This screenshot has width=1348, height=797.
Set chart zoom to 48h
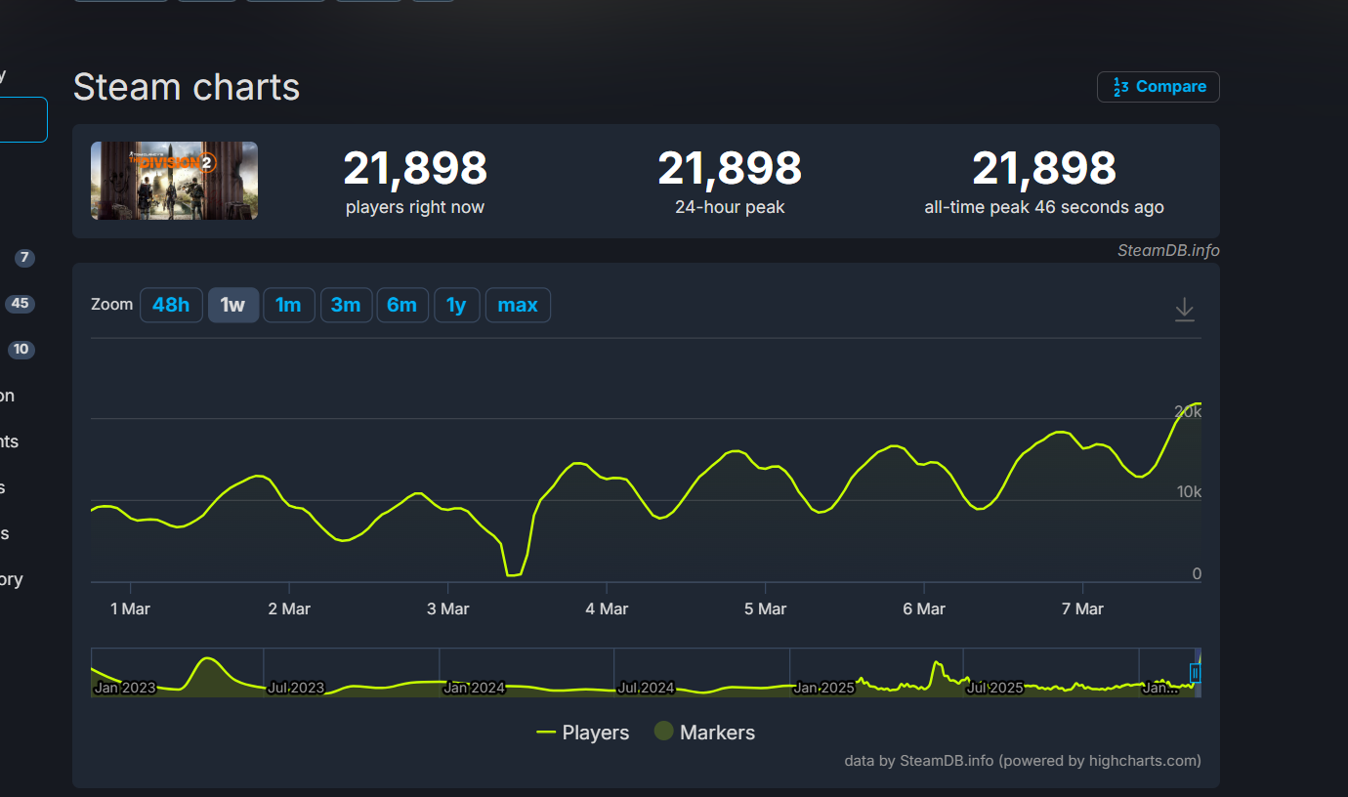coord(171,305)
